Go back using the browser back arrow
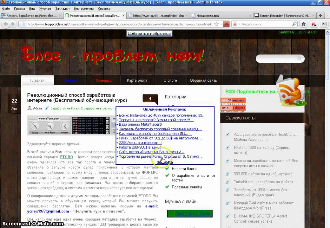The image size is (330, 228). [6, 24]
